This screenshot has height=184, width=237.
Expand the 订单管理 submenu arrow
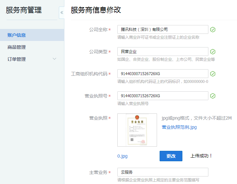tap(54, 59)
